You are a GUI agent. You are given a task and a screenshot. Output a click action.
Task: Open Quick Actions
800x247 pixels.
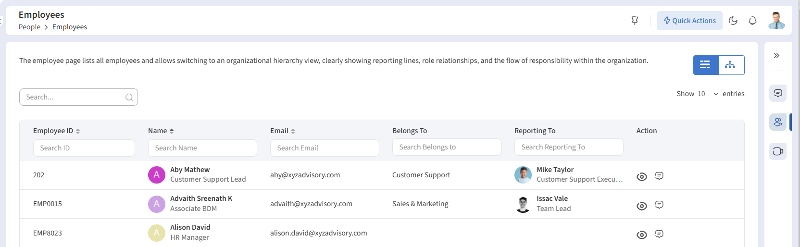tap(689, 21)
